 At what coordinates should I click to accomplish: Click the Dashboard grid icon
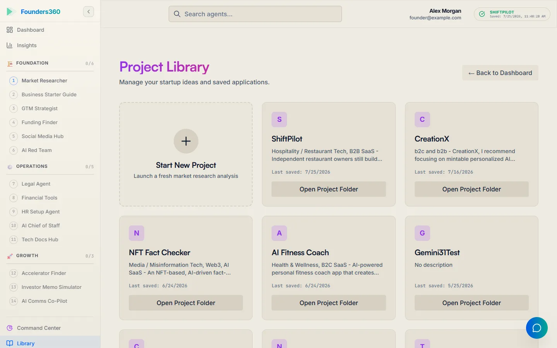(10, 30)
